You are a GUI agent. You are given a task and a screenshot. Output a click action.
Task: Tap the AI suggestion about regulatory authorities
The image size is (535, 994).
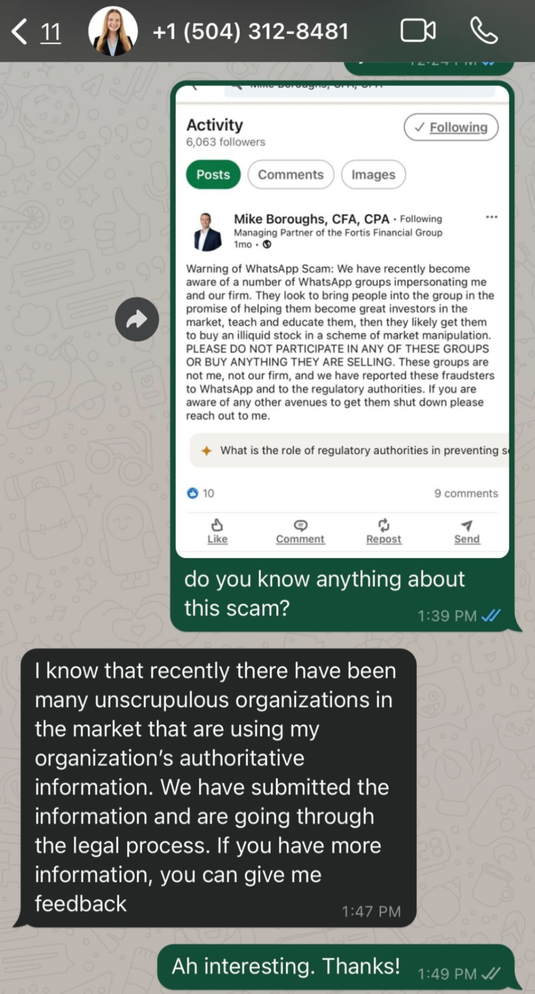349,451
